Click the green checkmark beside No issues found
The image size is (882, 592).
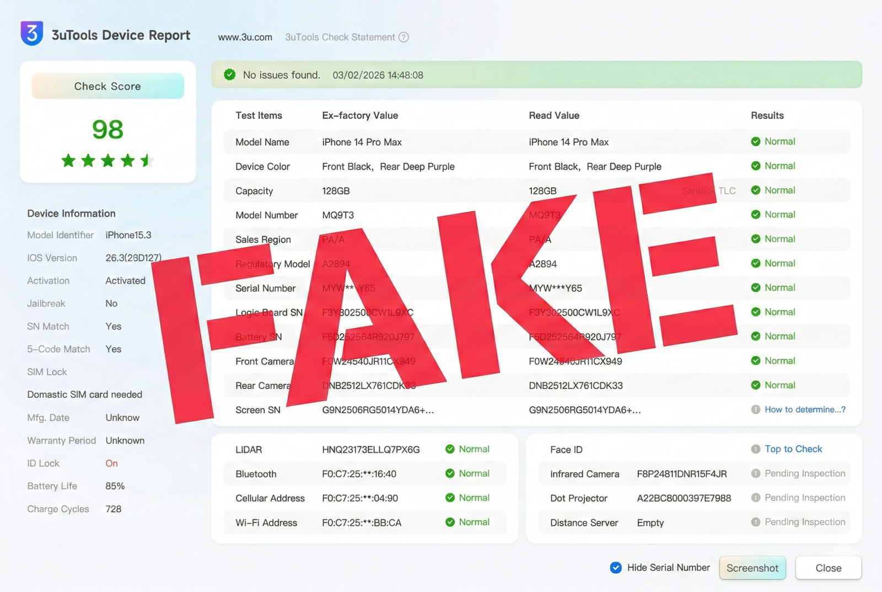(229, 74)
